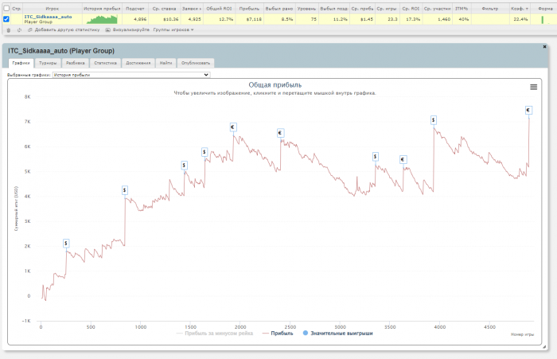Image resolution: width=557 pixels, height=359 pixels.
Task: Sort by the Общий ROI column header
Action: tap(219, 9)
